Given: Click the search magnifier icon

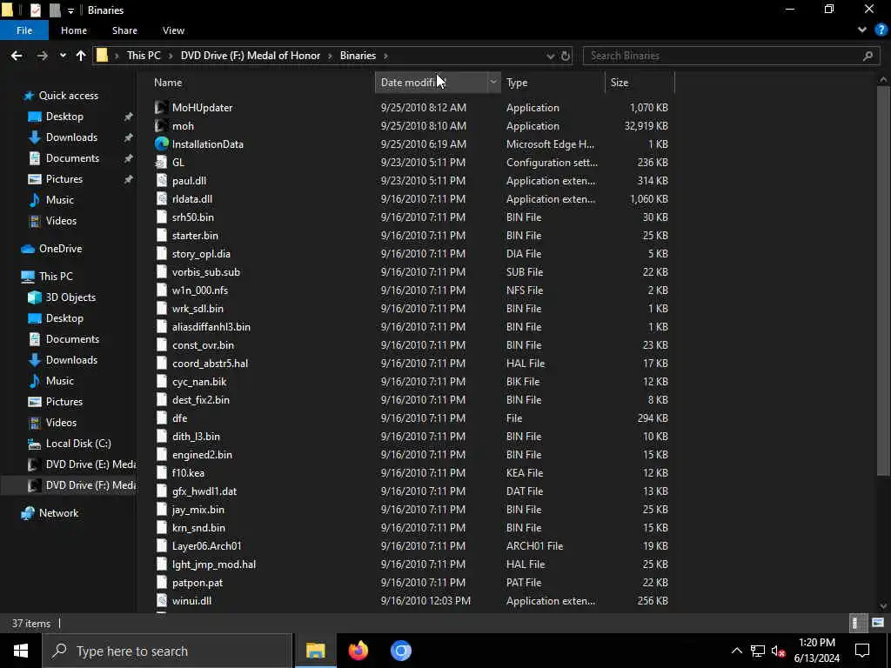Looking at the screenshot, I should pos(868,56).
